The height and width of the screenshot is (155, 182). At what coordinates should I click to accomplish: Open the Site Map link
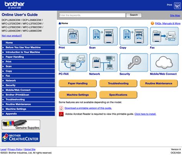coord(175,15)
